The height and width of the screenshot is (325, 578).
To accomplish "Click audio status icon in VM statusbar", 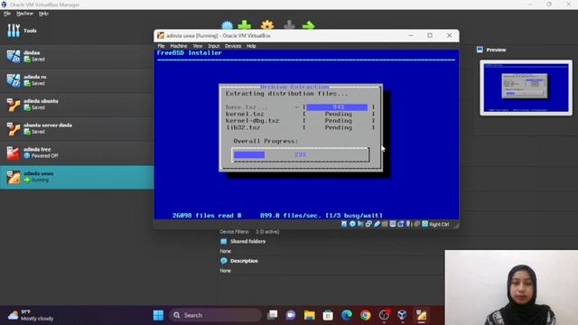I will click(360, 224).
